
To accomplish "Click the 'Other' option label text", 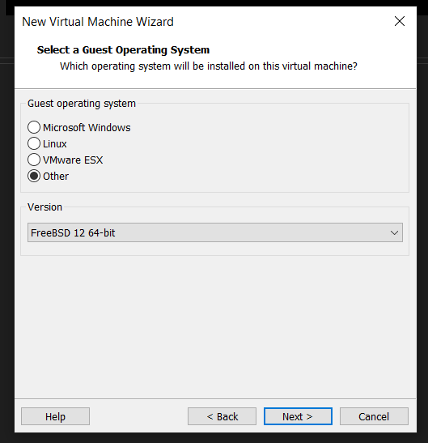I will [56, 177].
